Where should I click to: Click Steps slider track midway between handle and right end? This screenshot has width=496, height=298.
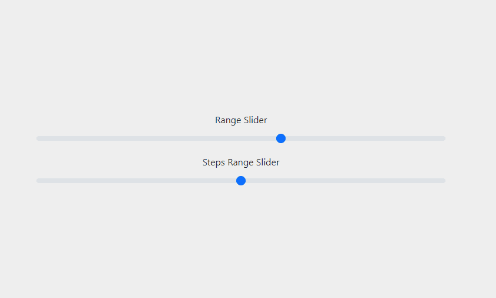click(343, 181)
